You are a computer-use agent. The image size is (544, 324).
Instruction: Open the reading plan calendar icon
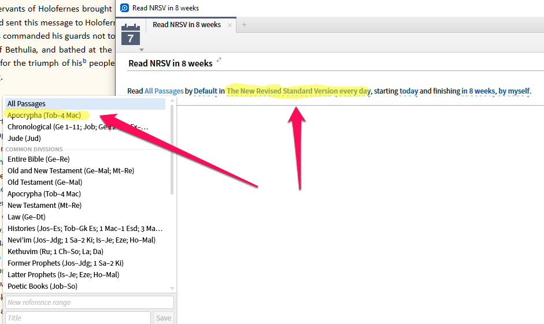click(x=131, y=35)
